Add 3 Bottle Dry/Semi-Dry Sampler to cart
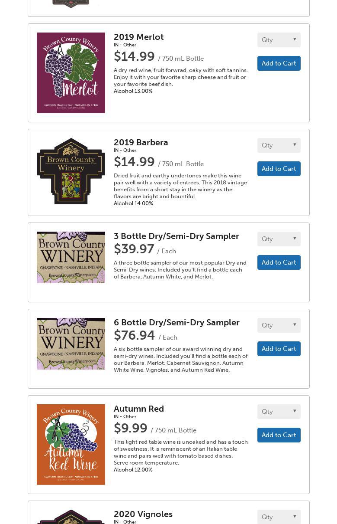 click(x=279, y=262)
